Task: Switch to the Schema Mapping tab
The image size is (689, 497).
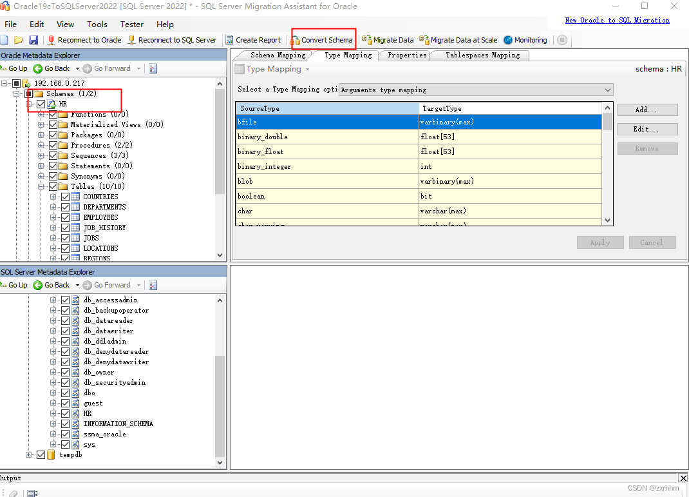Action: [x=278, y=55]
